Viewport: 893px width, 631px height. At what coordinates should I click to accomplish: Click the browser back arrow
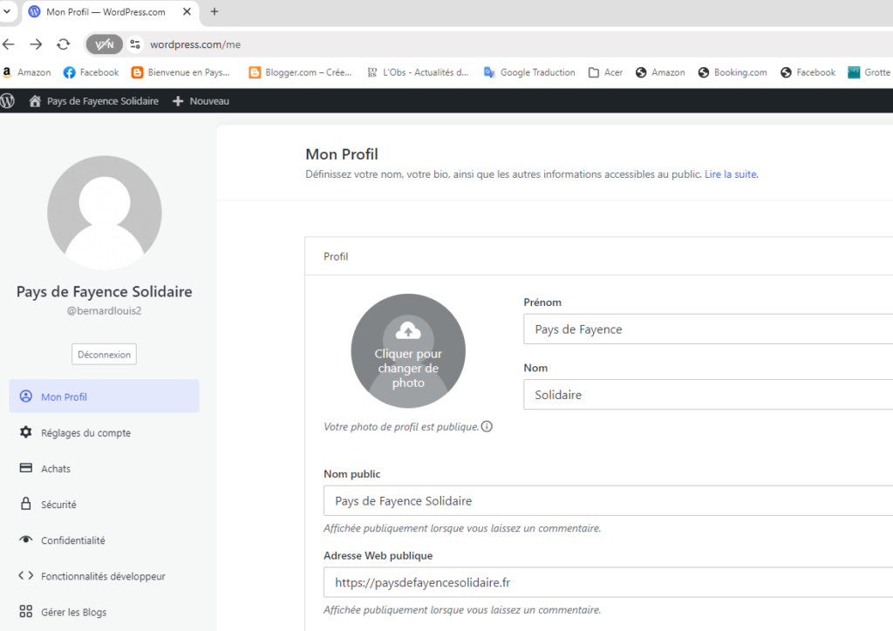9,44
